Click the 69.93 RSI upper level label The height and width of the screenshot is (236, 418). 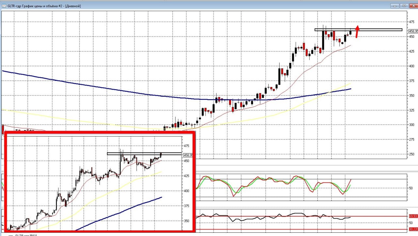pyautogui.click(x=413, y=216)
